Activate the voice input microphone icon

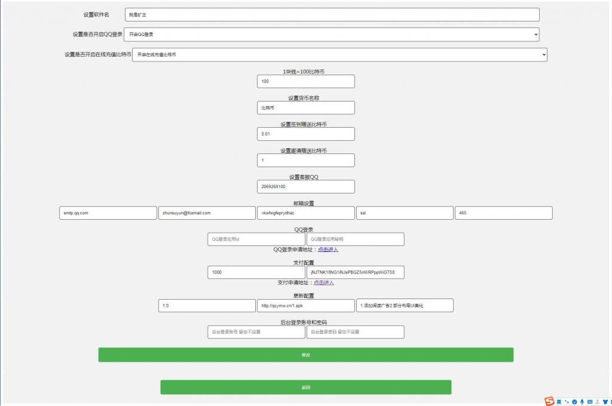[582, 401]
